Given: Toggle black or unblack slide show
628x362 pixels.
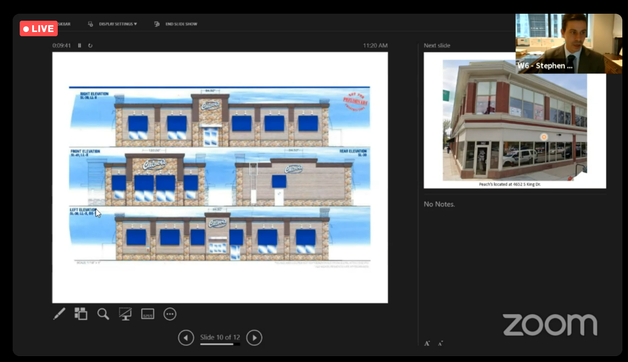Looking at the screenshot, I should [x=125, y=314].
